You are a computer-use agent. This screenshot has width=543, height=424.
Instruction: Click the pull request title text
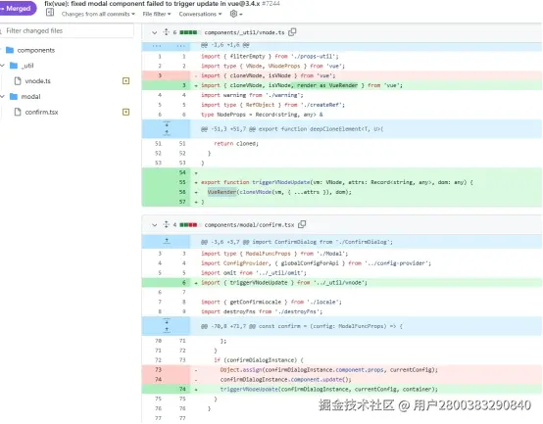click(x=152, y=4)
